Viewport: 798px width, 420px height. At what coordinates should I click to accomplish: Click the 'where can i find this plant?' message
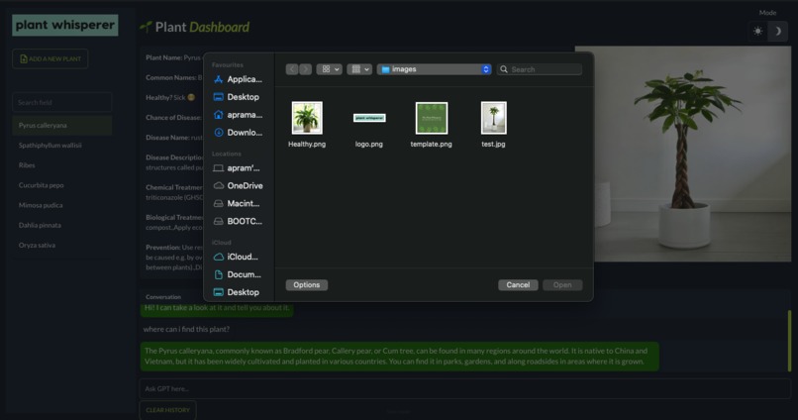click(186, 330)
